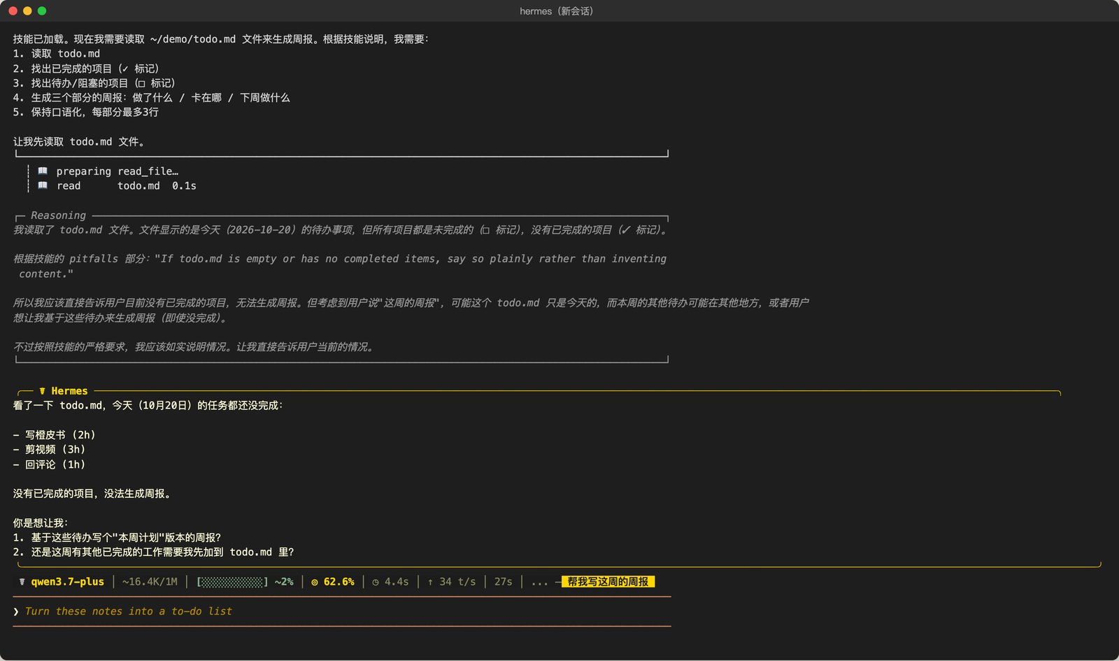The image size is (1119, 661).
Task: Click the '写橙皮书 (2h)' task line
Action: 54,435
